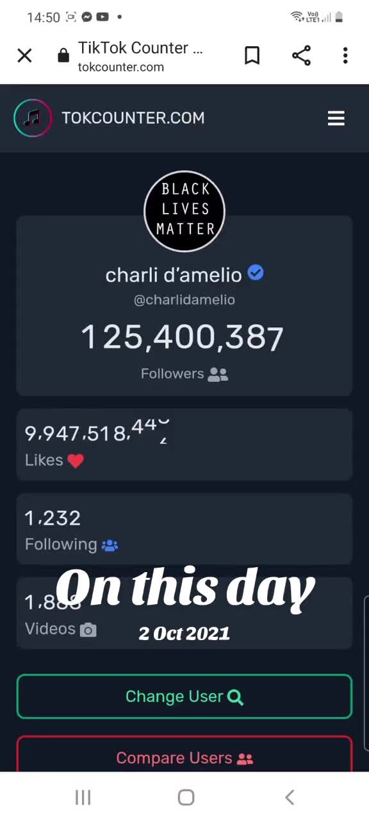Click the Followers people icon
This screenshot has width=369, height=821.
[218, 375]
